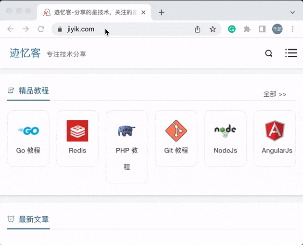
Task: Open the extensions puzzle piece icon
Action: coord(247,29)
